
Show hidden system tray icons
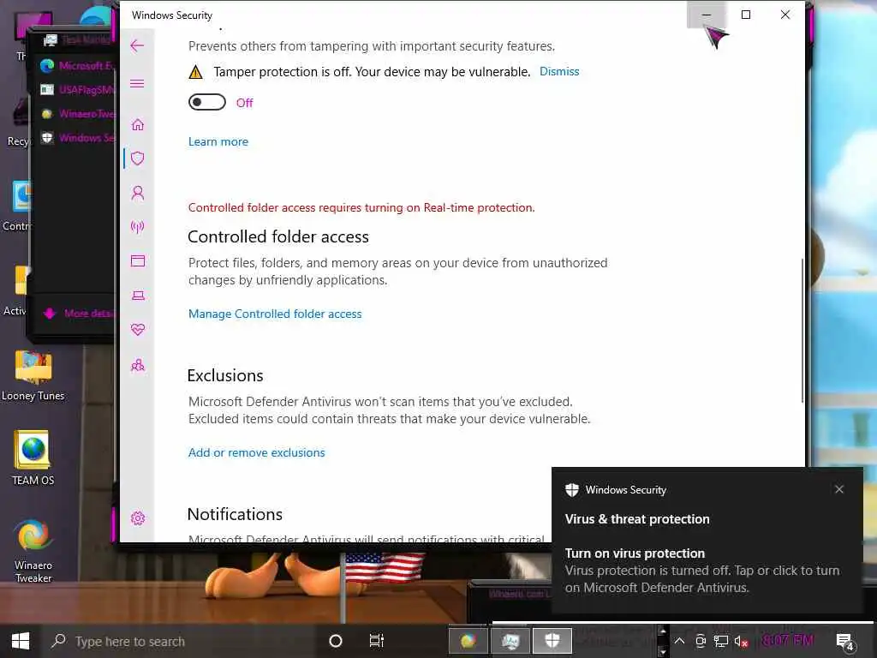(x=679, y=641)
